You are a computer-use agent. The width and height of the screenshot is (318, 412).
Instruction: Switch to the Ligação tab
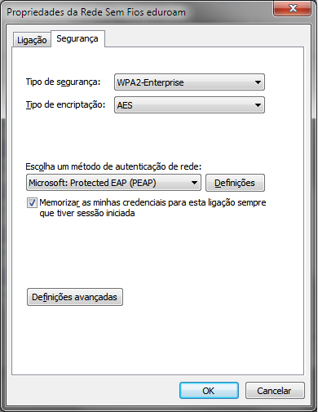click(32, 40)
